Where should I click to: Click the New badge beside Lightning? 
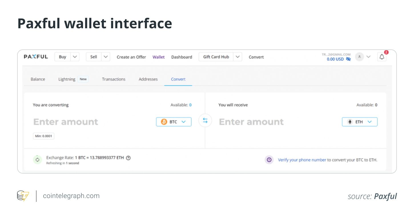tap(83, 79)
